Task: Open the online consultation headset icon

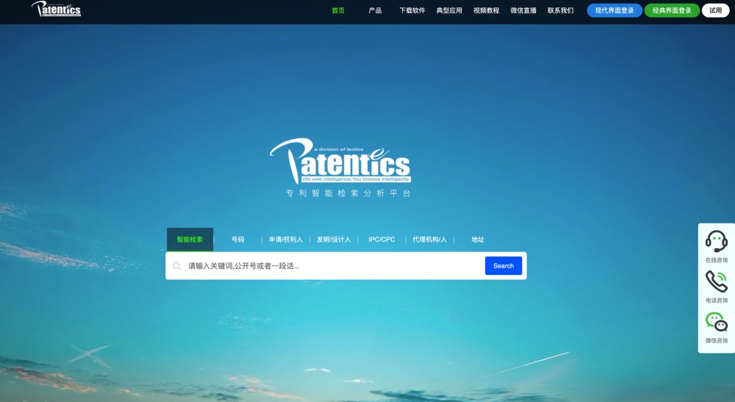Action: [x=716, y=241]
